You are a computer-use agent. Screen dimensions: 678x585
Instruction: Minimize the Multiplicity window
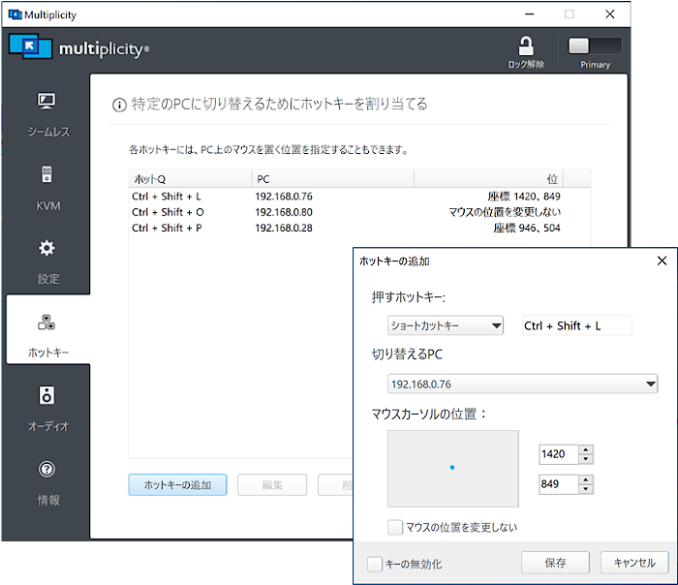coord(529,15)
